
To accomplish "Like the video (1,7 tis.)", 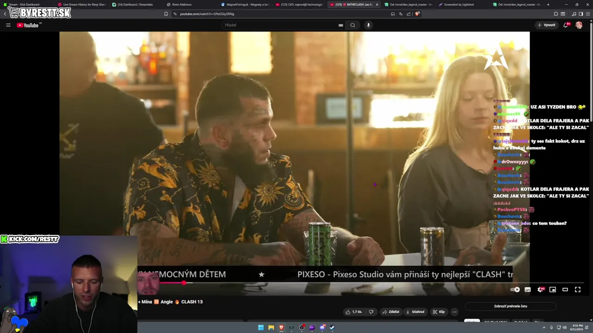I will (353, 312).
